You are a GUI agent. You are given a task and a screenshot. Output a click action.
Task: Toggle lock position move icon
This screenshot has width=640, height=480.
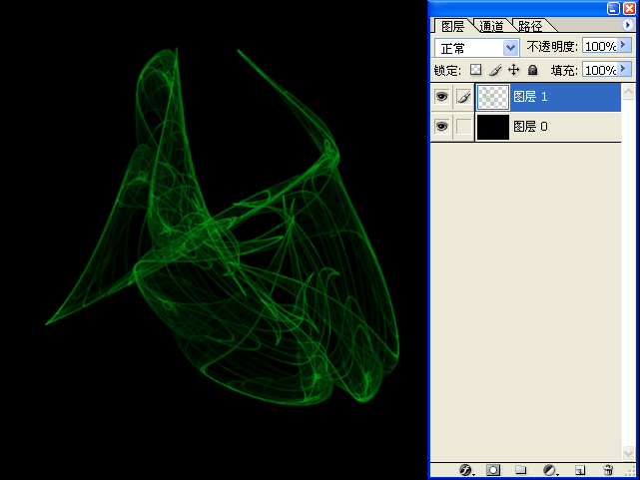tap(514, 70)
